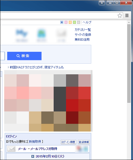
Task: Open the サイトの登録 link
Action: point(83,35)
